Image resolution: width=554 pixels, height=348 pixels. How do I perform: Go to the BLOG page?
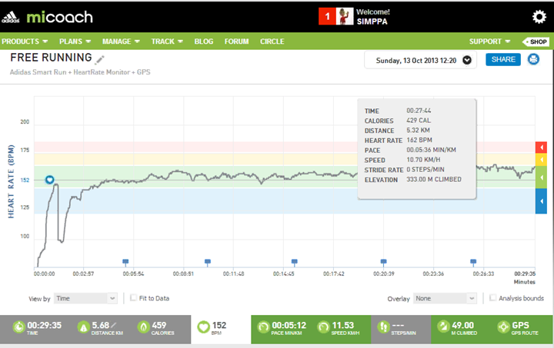point(203,41)
